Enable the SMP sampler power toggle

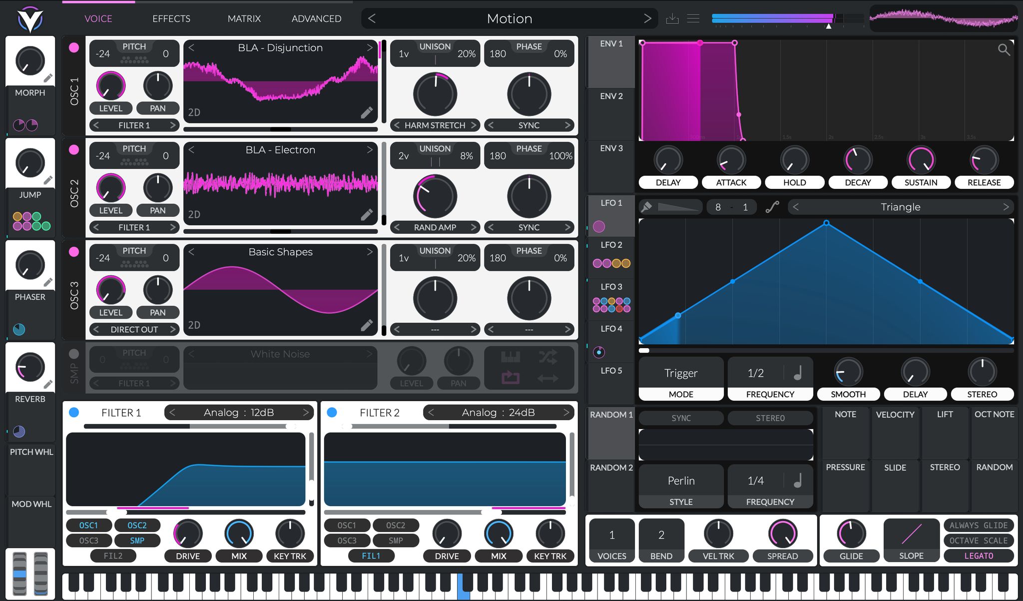(74, 354)
